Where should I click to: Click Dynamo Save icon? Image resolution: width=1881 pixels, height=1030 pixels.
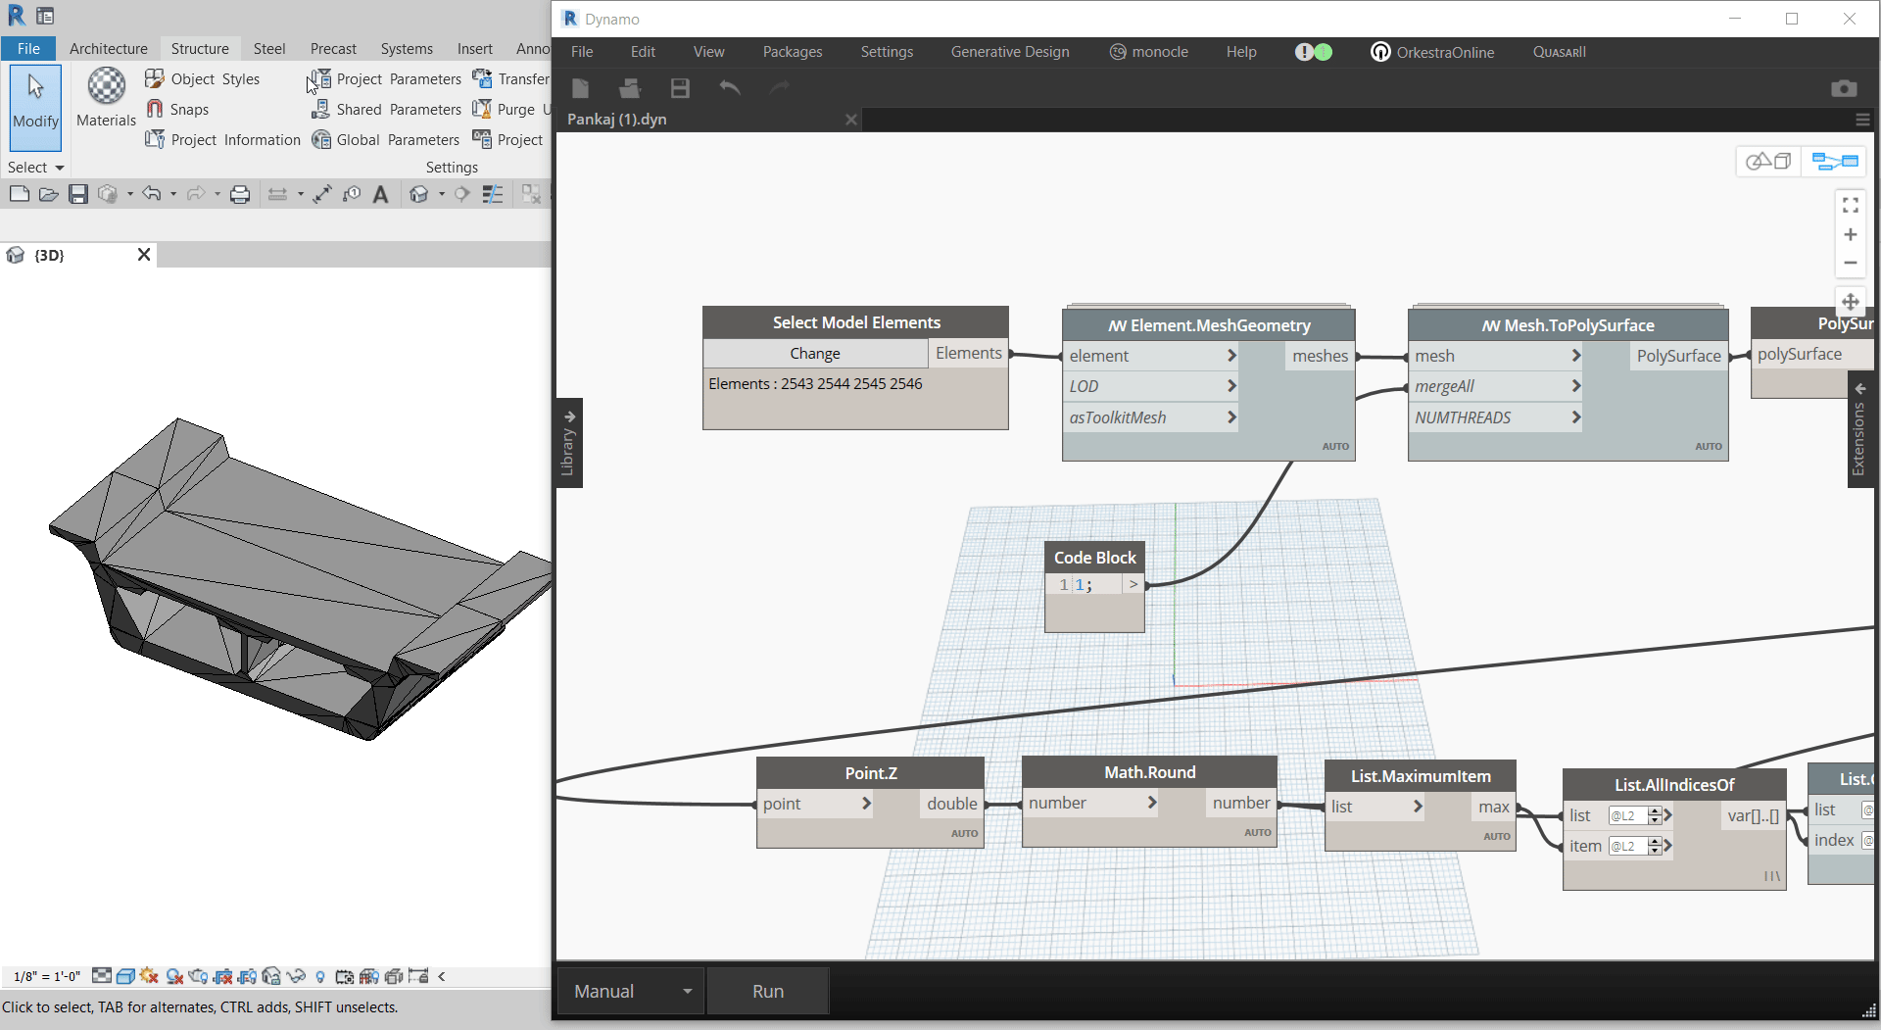(x=680, y=88)
